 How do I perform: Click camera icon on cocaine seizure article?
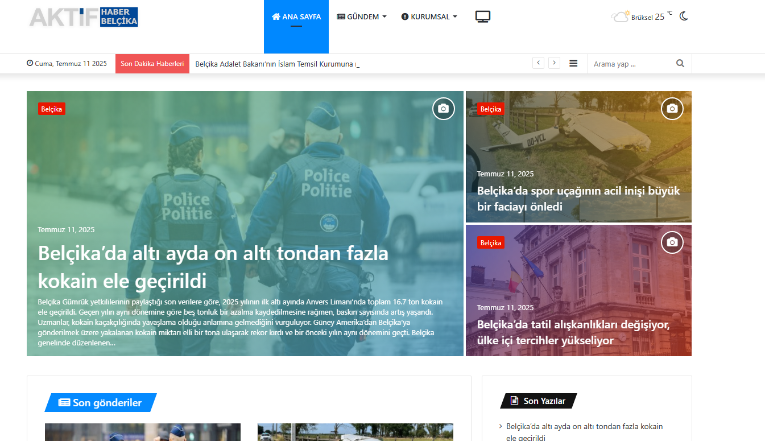pyautogui.click(x=444, y=109)
